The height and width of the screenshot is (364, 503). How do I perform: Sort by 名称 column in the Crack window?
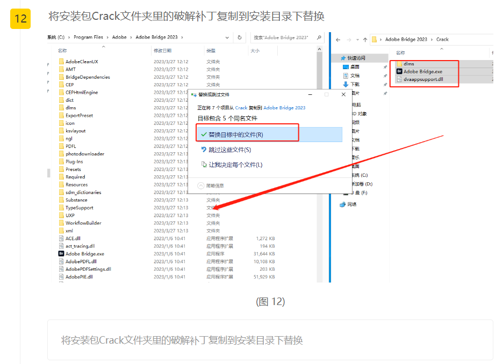[x=400, y=53]
